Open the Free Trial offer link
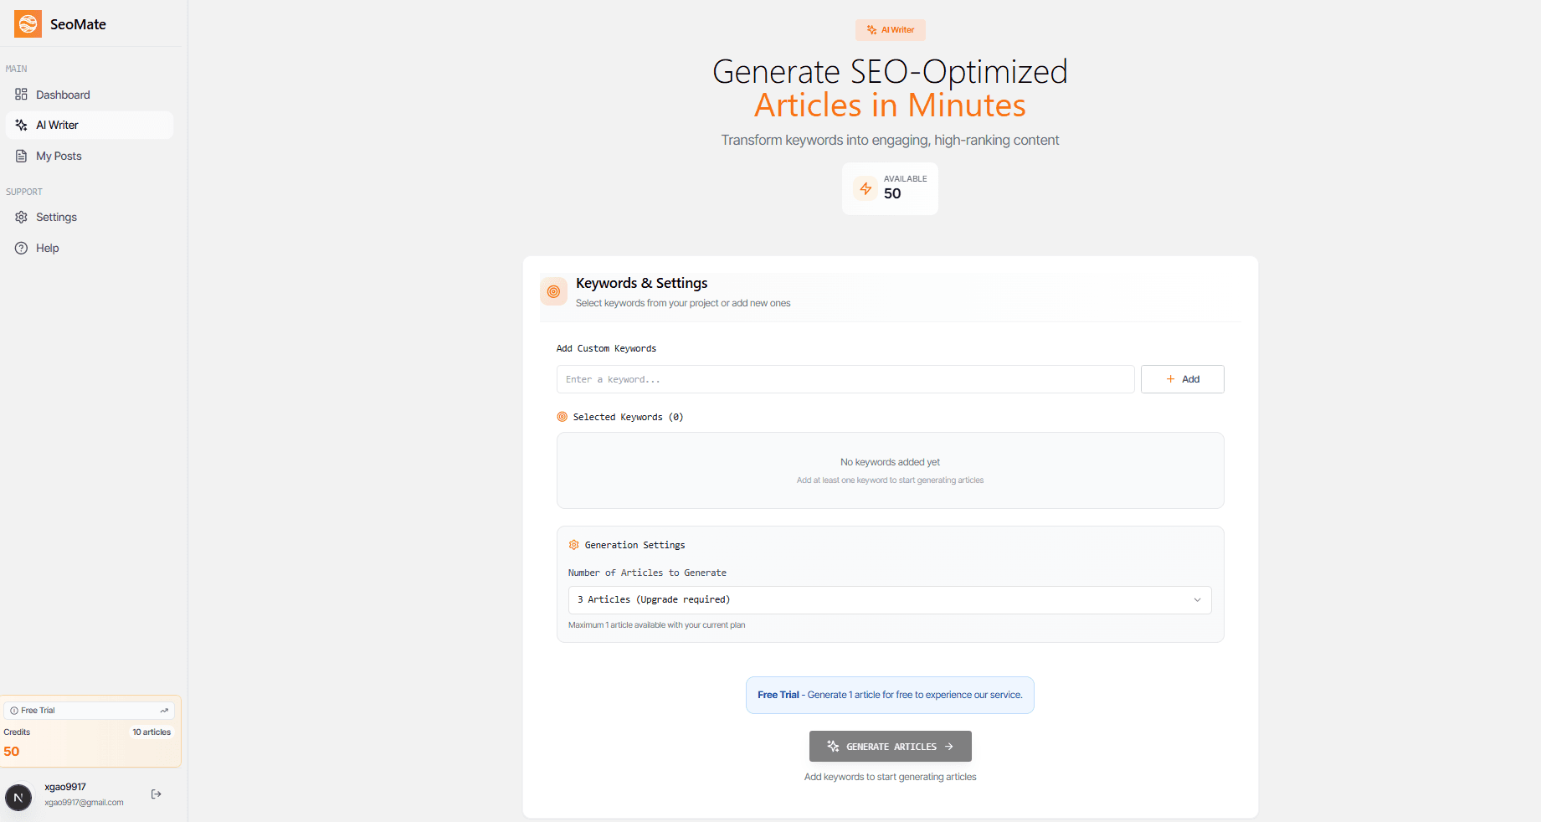Viewport: 1541px width, 822px height. (x=889, y=695)
